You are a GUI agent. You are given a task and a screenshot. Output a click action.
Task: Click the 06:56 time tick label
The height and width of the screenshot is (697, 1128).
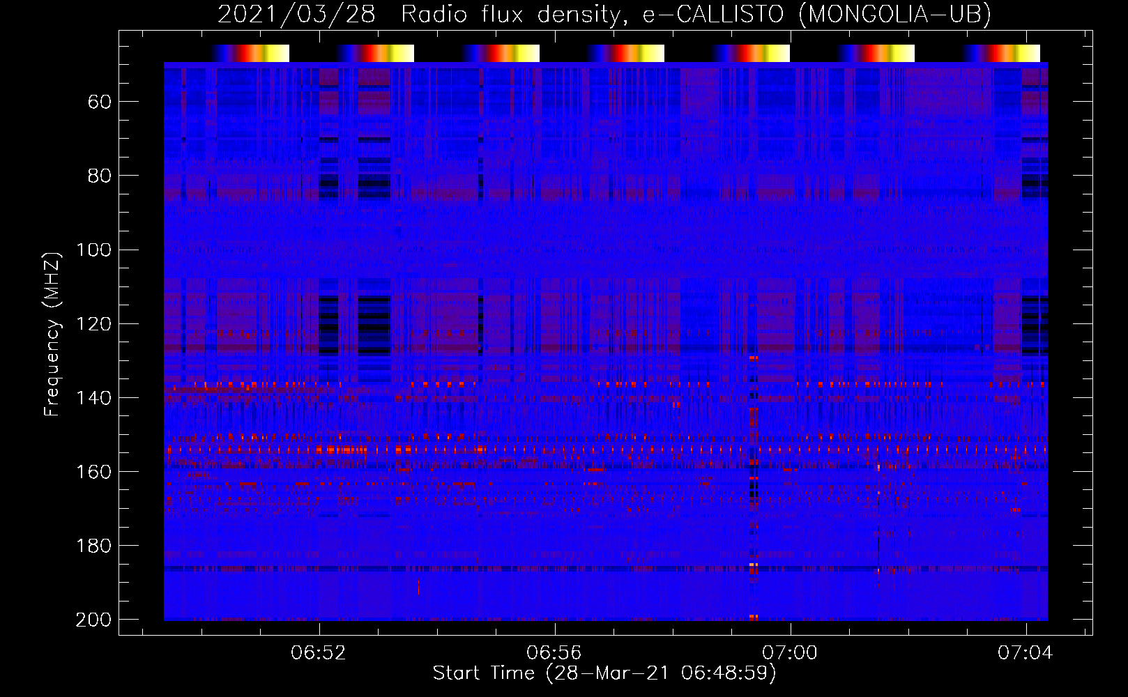pyautogui.click(x=554, y=653)
